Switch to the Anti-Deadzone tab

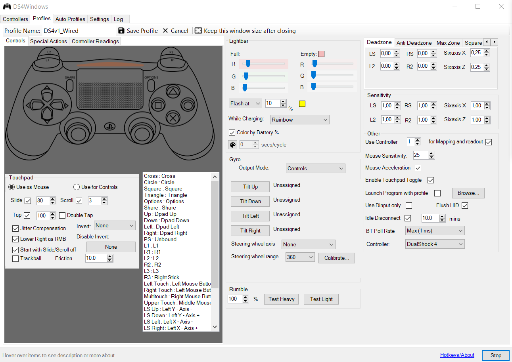pos(414,43)
